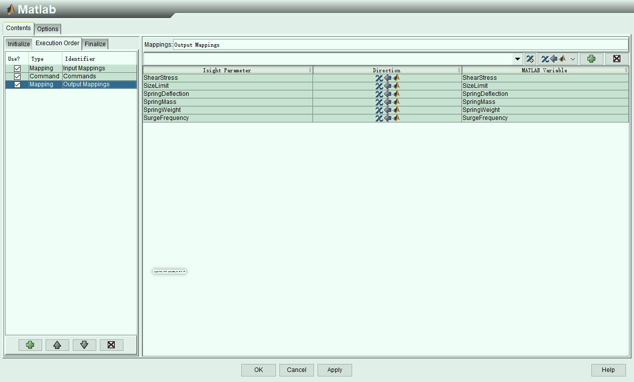Click the direction arrow icon for ShearStress row
634x382 pixels.
pos(386,78)
